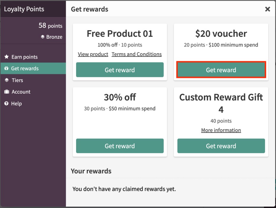Get reward for Free Product 01
This screenshot has width=276, height=208.
click(x=120, y=70)
